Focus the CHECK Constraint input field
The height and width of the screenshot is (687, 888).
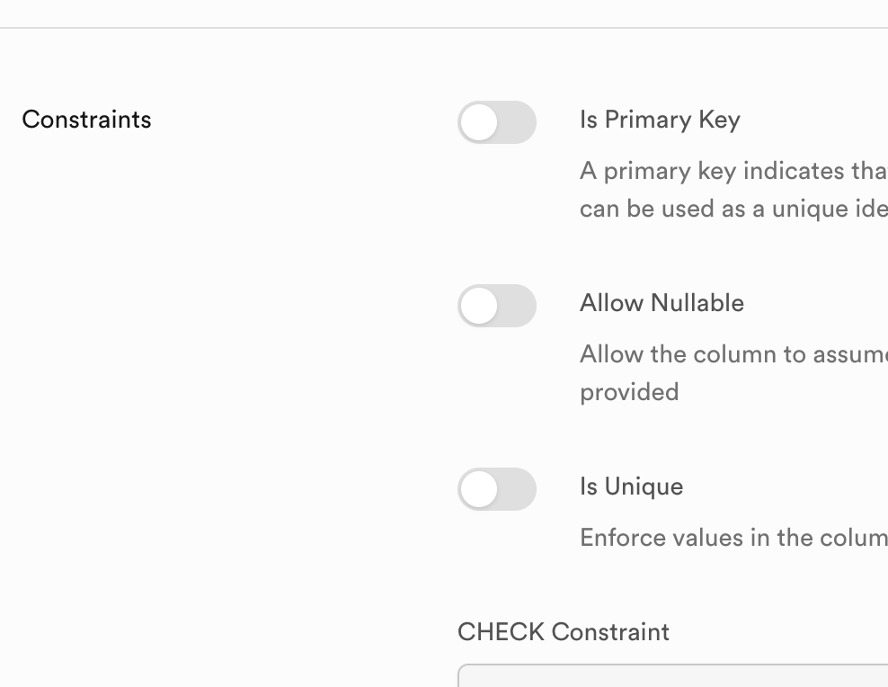point(672,676)
